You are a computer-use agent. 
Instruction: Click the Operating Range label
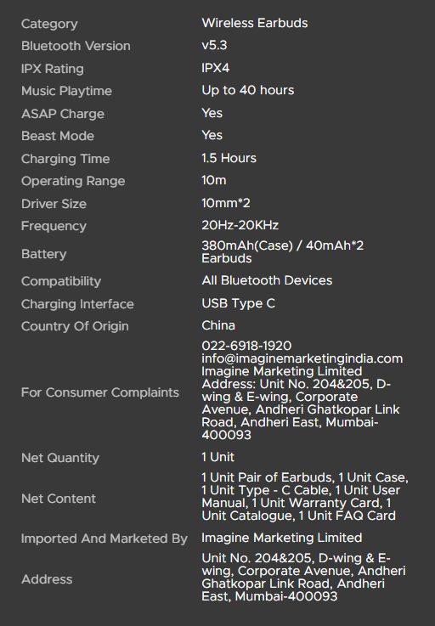[x=73, y=181]
